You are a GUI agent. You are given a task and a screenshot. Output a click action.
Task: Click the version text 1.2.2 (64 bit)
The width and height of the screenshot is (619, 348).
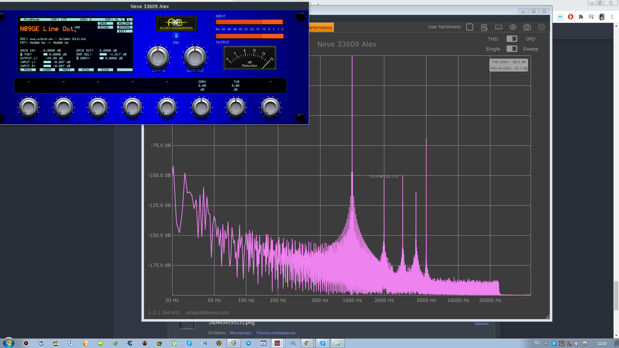tap(164, 313)
